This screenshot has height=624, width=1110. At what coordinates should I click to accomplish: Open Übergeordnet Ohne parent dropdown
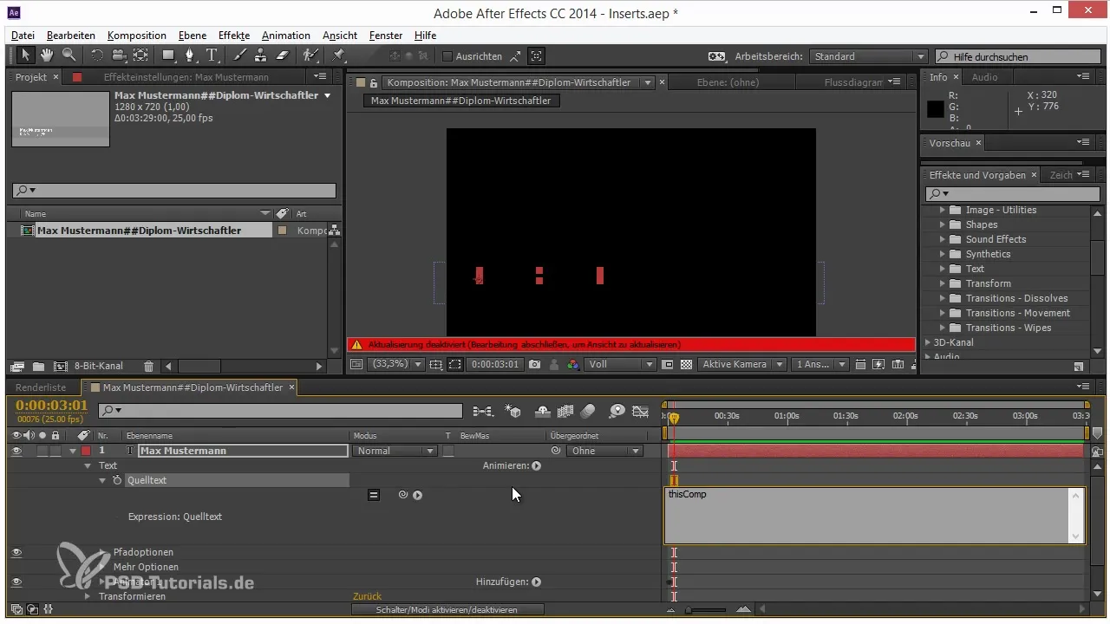605,451
